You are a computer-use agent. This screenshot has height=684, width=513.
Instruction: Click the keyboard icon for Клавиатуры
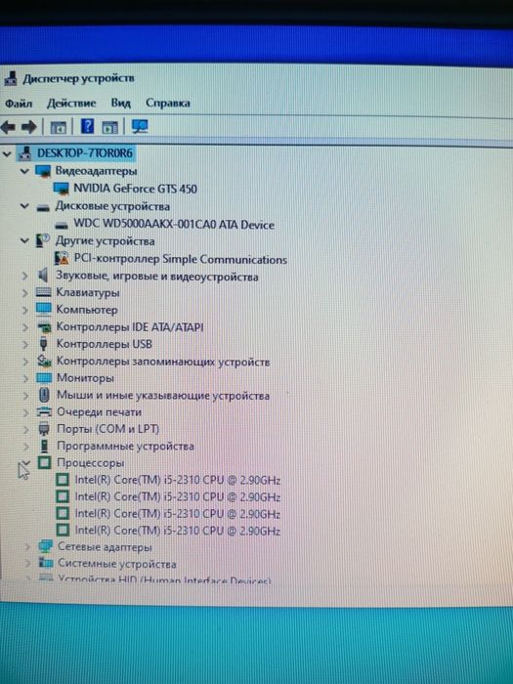click(x=43, y=292)
